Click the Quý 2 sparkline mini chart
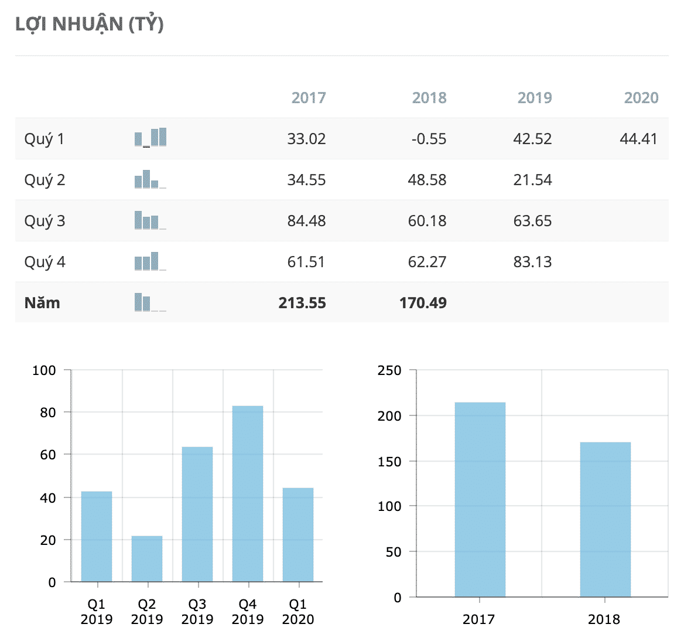 (151, 179)
